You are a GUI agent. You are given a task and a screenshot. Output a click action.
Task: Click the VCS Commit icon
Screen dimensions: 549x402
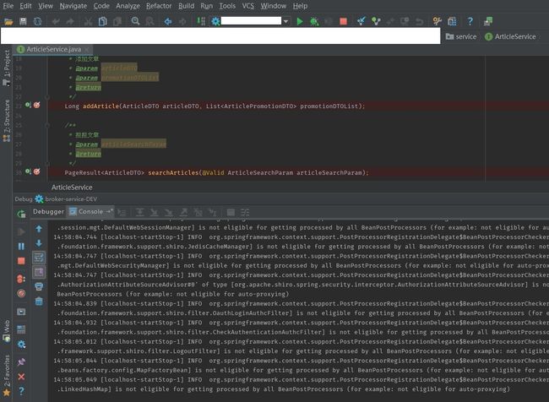(376, 21)
